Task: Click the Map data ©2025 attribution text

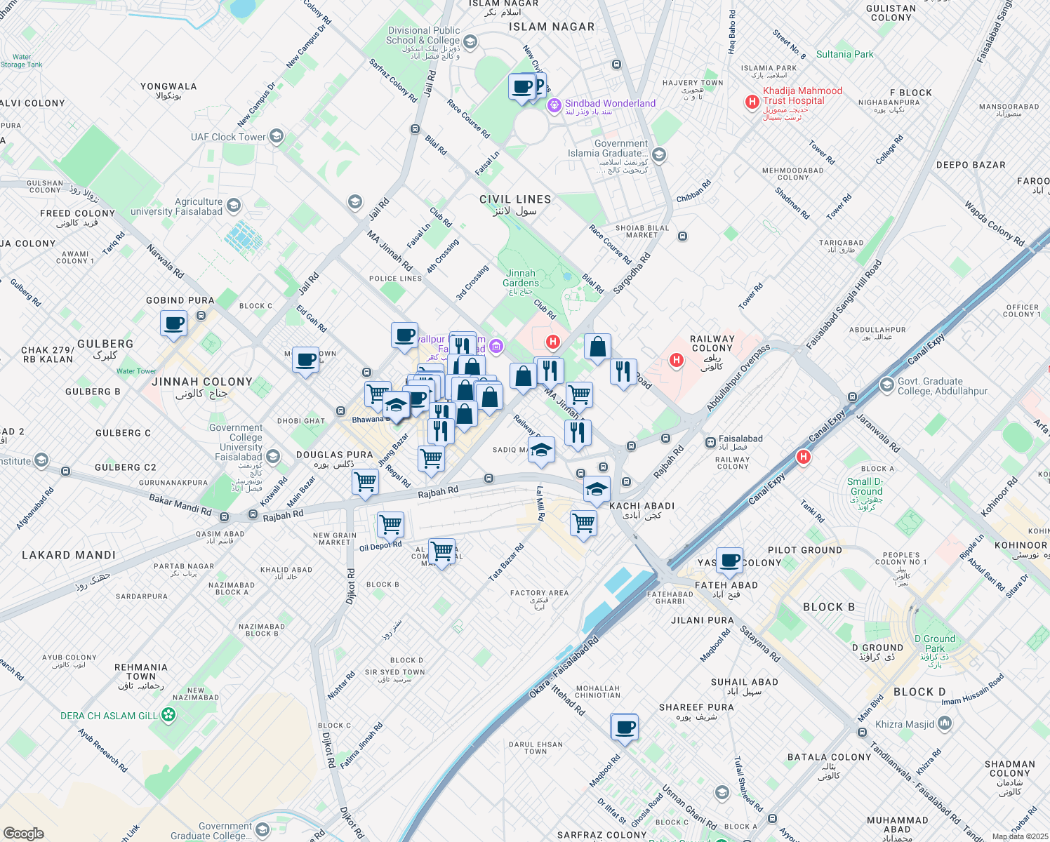Action: [x=1020, y=836]
